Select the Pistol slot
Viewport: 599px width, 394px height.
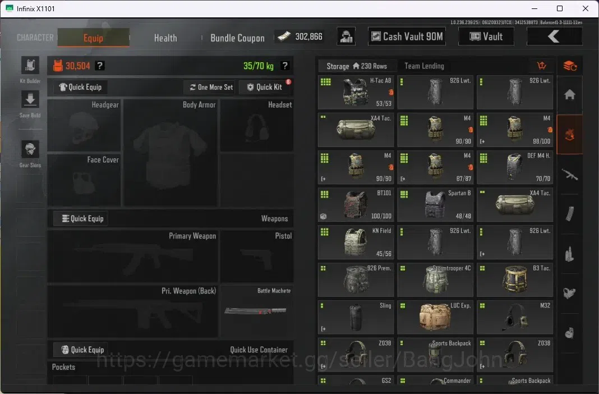(x=257, y=256)
